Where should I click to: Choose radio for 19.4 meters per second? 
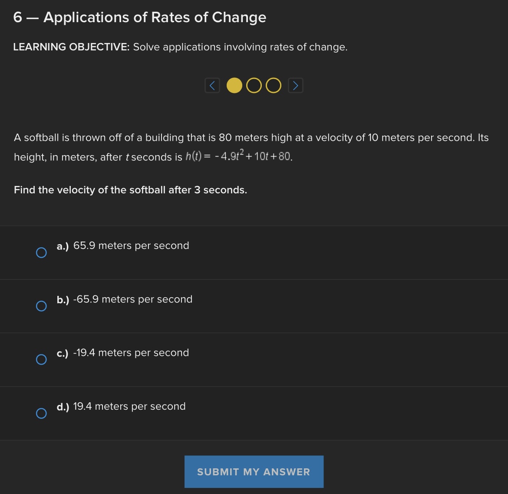coord(41,413)
